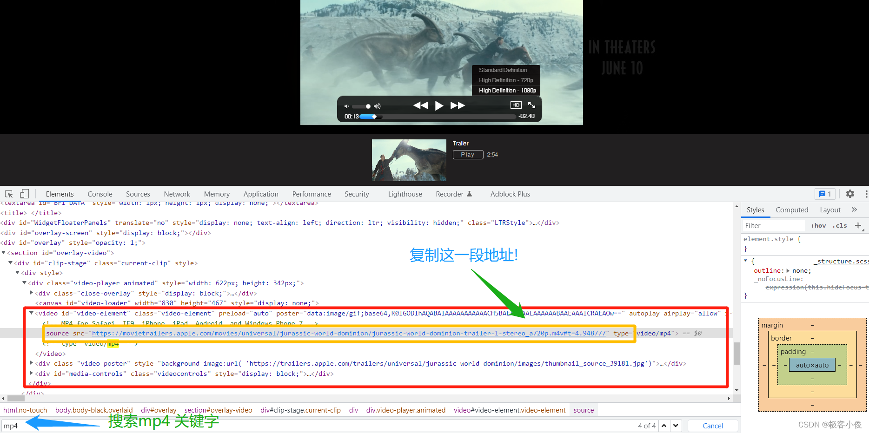Click the inspect element picker icon

[x=9, y=194]
